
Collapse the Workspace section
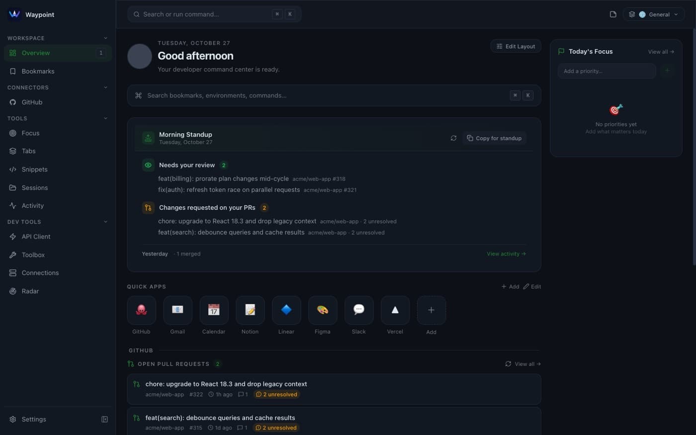click(x=105, y=38)
